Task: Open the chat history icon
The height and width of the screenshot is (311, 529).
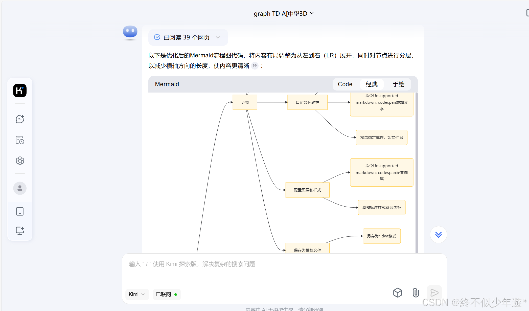Action: [x=20, y=140]
